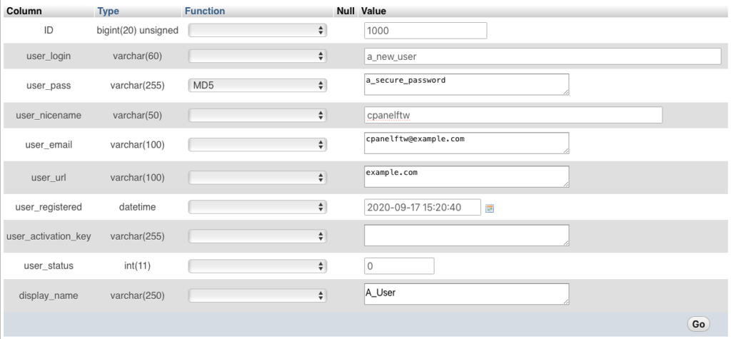The width and height of the screenshot is (731, 339).
Task: Focus the user_status field containing 0
Action: (x=398, y=265)
